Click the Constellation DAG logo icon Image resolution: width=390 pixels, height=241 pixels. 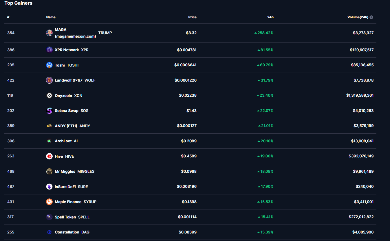[49, 232]
